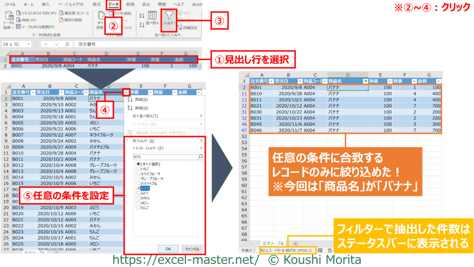Select the 昇順(S) sort menu item
This screenshot has height=267, width=474.
click(x=142, y=100)
